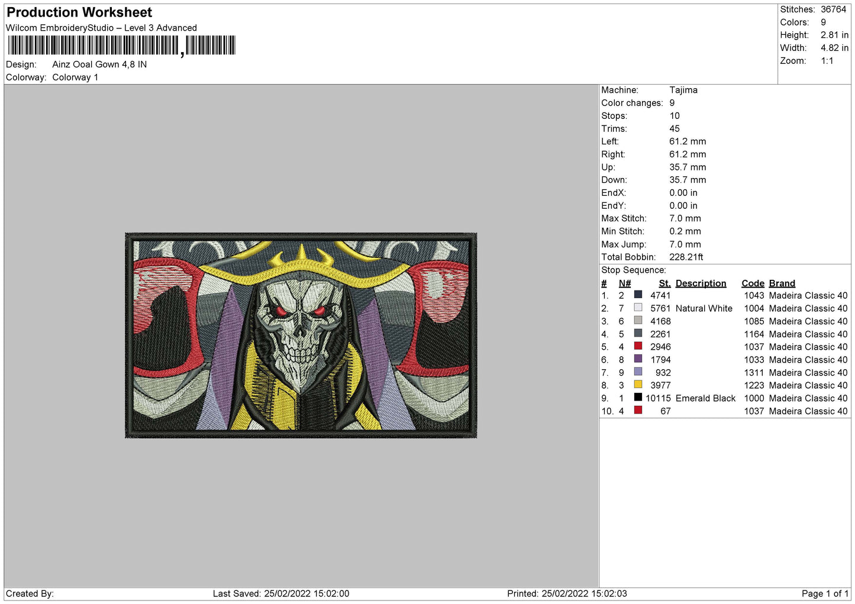Image resolution: width=855 pixels, height=604 pixels.
Task: Click the barcode under the software name
Action: [121, 46]
